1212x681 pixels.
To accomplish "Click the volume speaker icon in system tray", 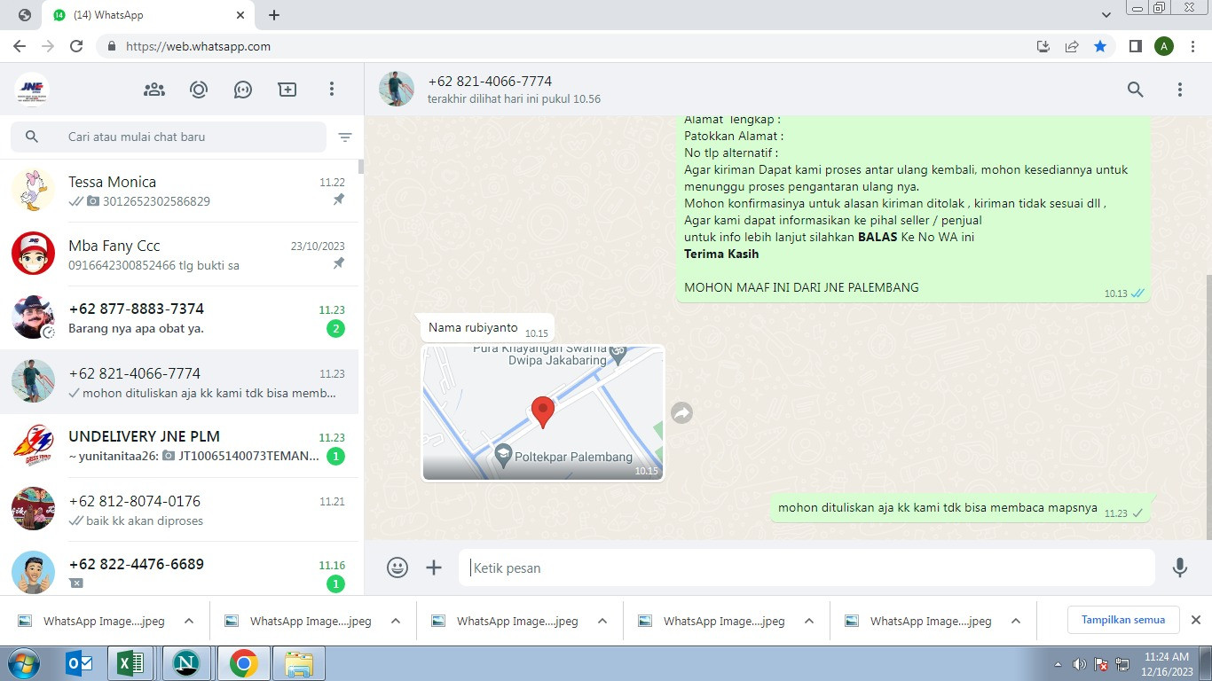I will click(1079, 664).
